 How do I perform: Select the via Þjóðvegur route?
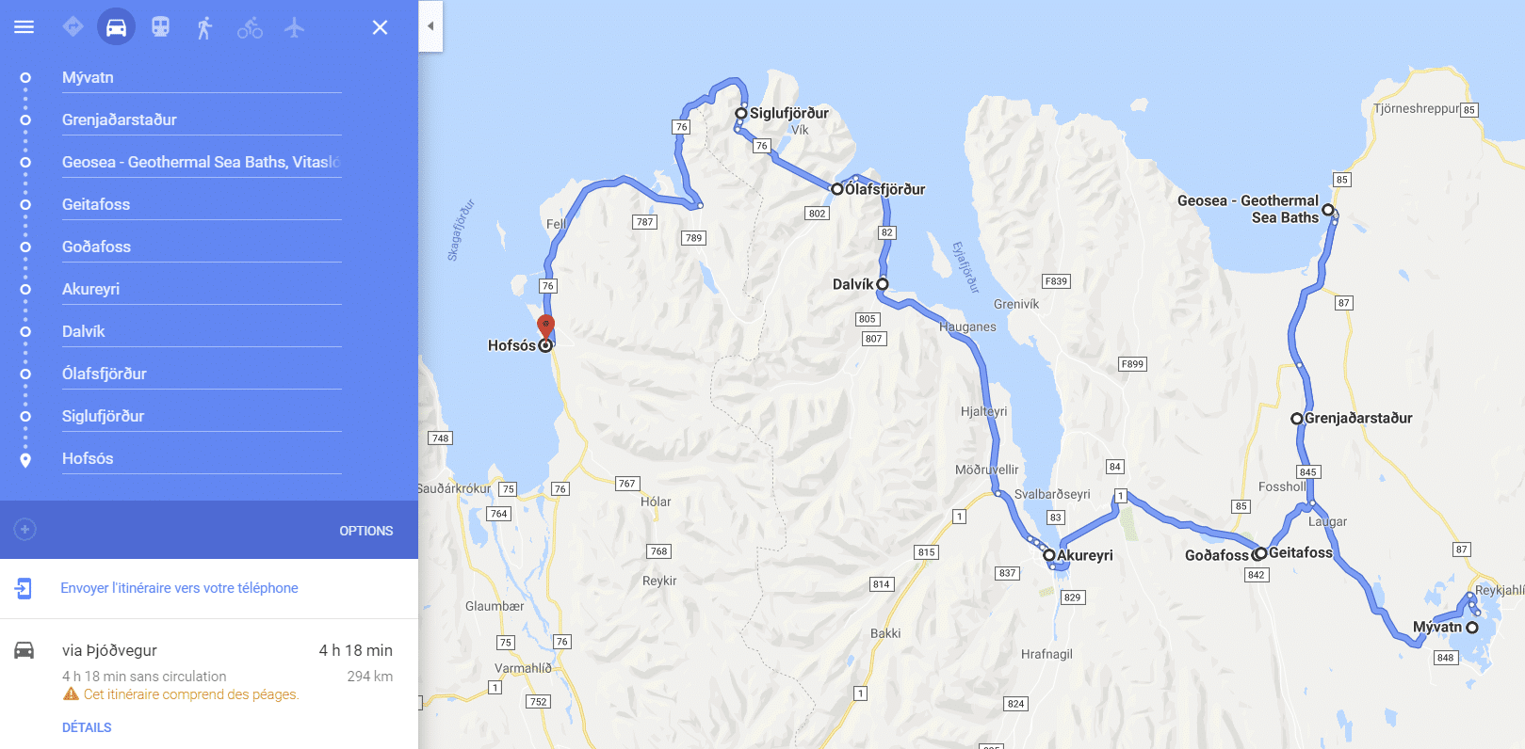point(209,672)
